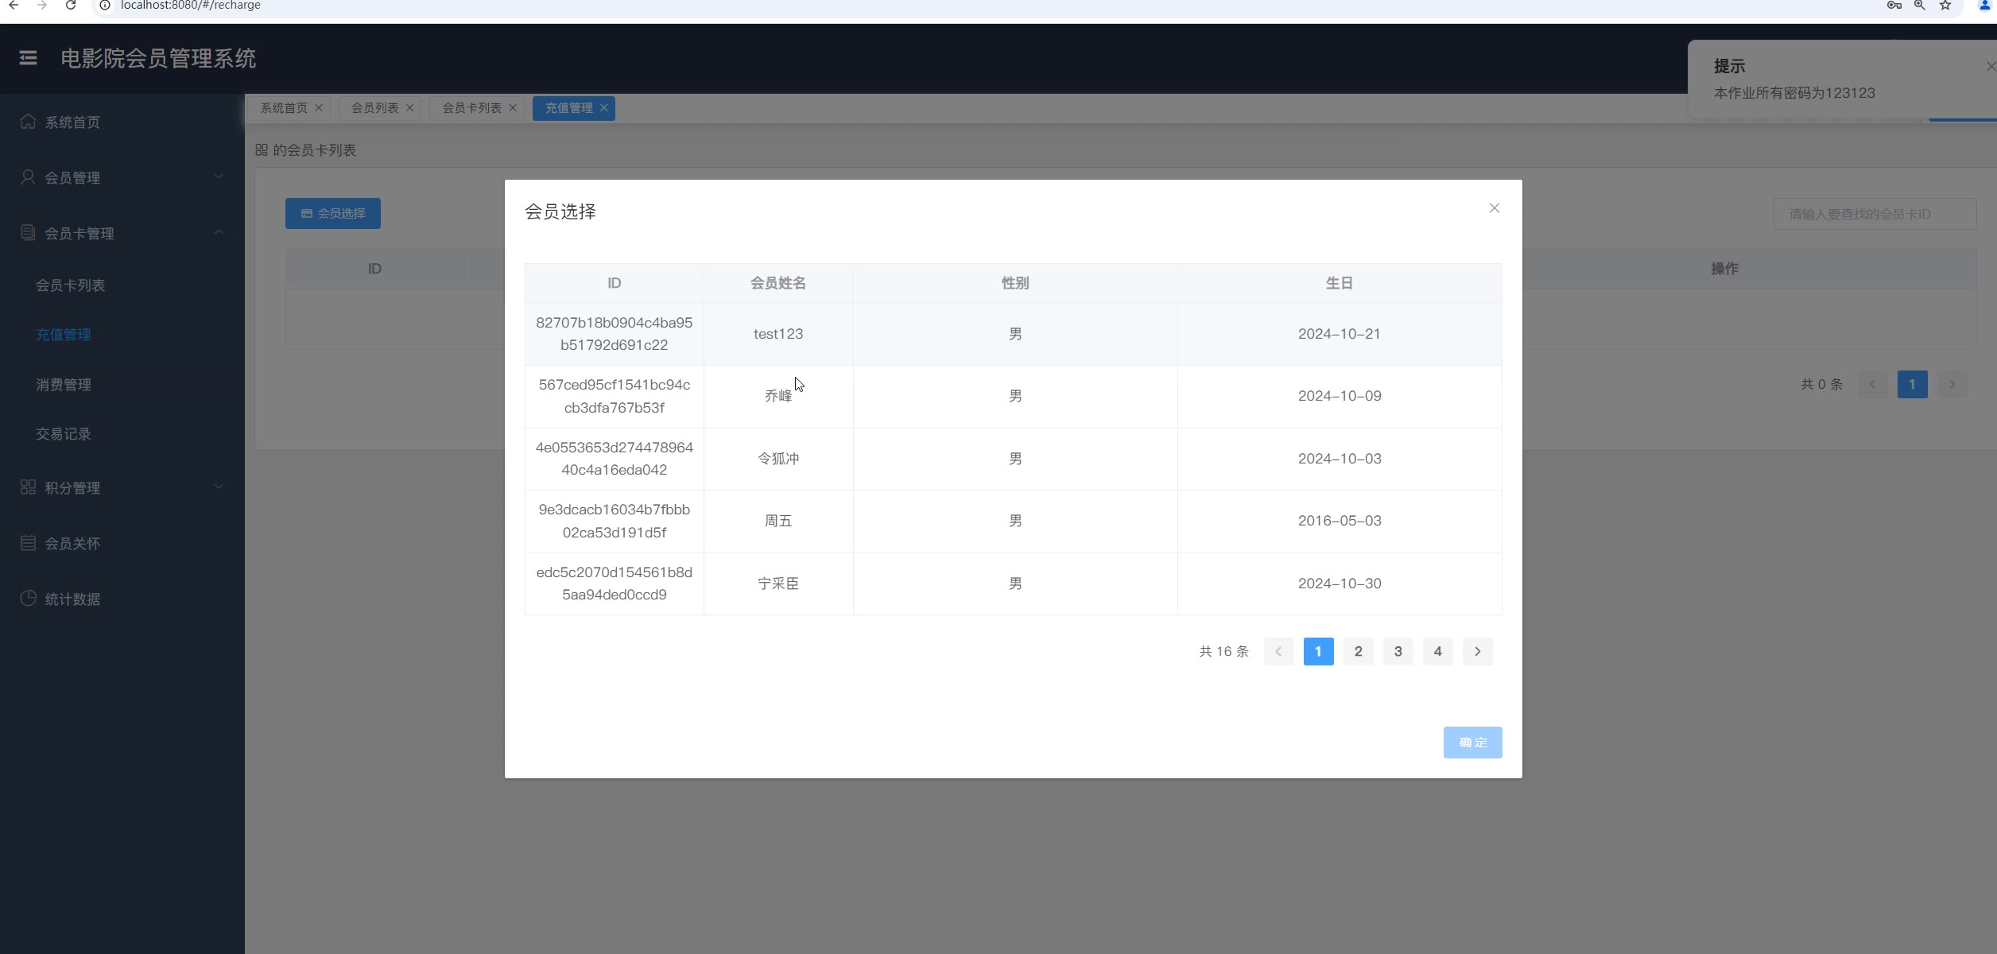The height and width of the screenshot is (954, 1997).
Task: Select the test123 member row
Action: coord(777,334)
